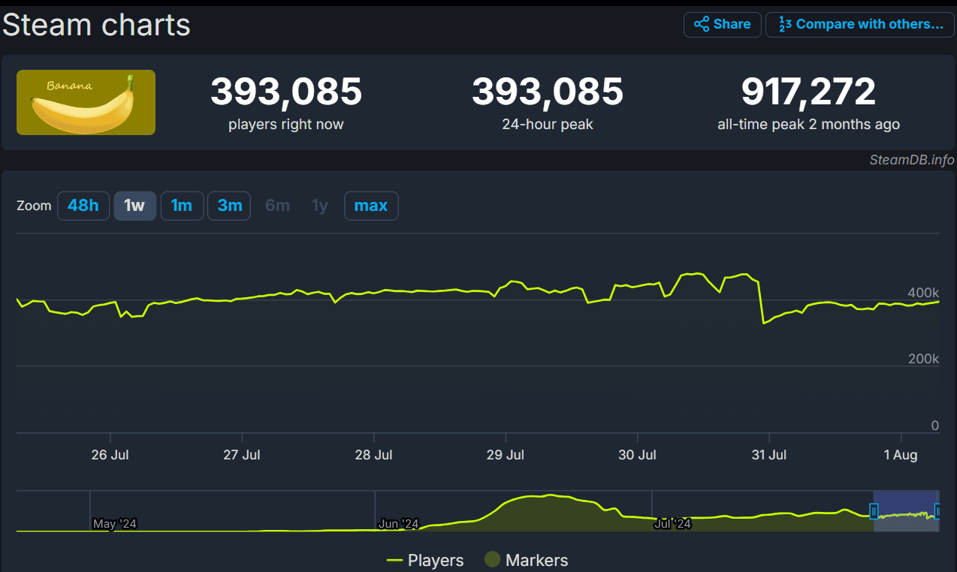Viewport: 957px width, 572px height.
Task: Click the players right now label
Action: (x=286, y=125)
